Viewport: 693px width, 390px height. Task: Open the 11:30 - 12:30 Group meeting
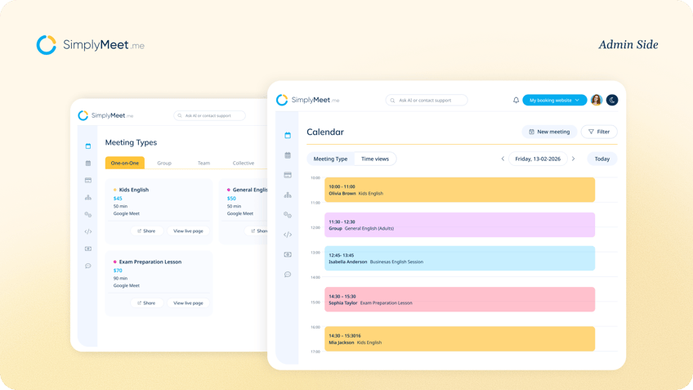pos(459,225)
